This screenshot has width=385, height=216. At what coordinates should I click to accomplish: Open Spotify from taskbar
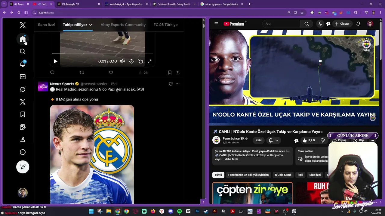tap(180, 211)
